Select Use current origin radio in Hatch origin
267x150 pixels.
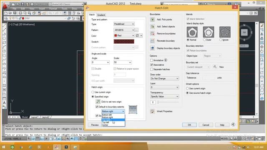[93, 92]
